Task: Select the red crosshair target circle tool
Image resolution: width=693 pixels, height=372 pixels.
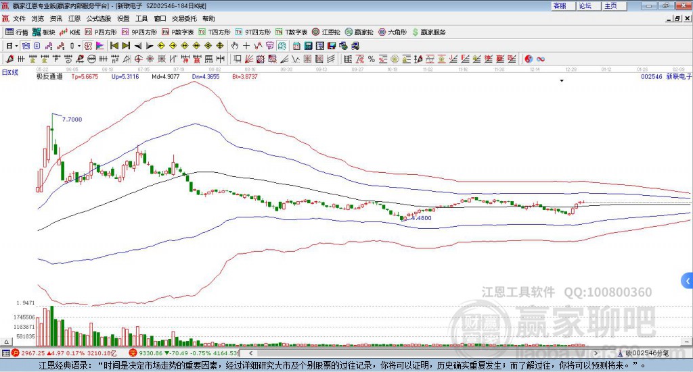Action: click(138, 59)
